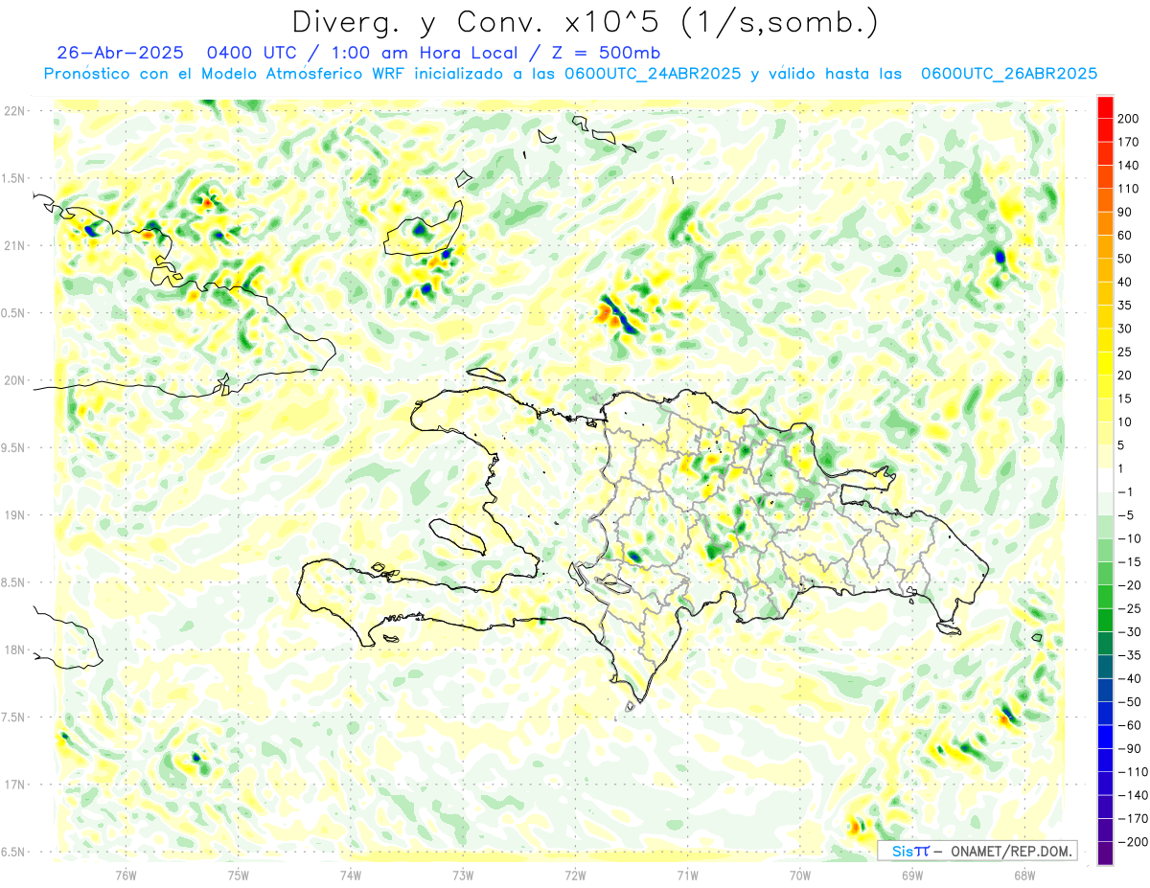Click the '170' positive color bar value

tap(1129, 143)
